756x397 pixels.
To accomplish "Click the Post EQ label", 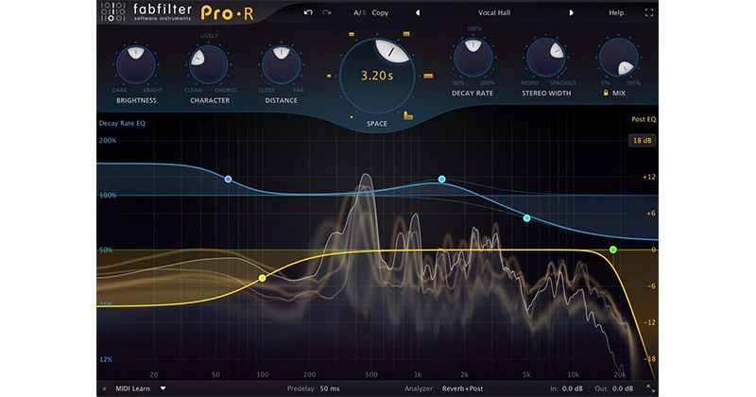I will pyautogui.click(x=644, y=119).
